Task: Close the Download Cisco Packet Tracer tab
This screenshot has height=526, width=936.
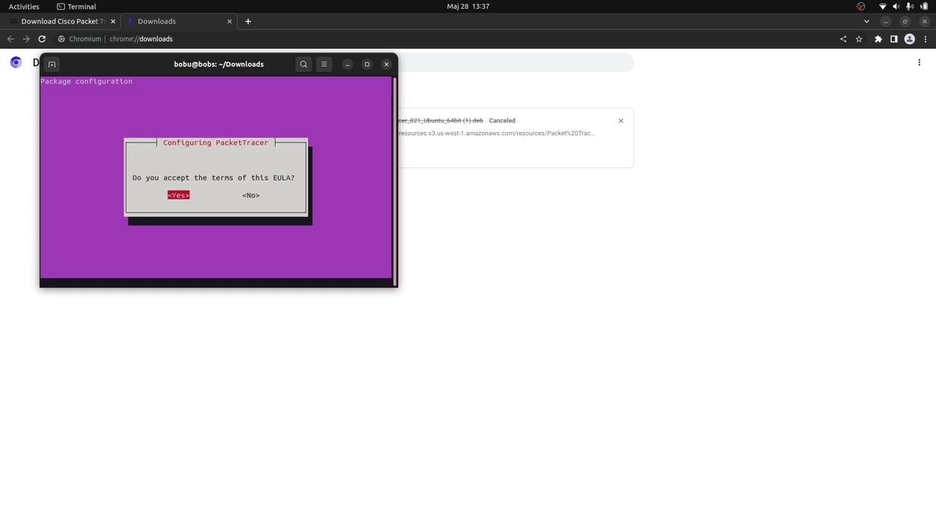Action: [x=113, y=21]
